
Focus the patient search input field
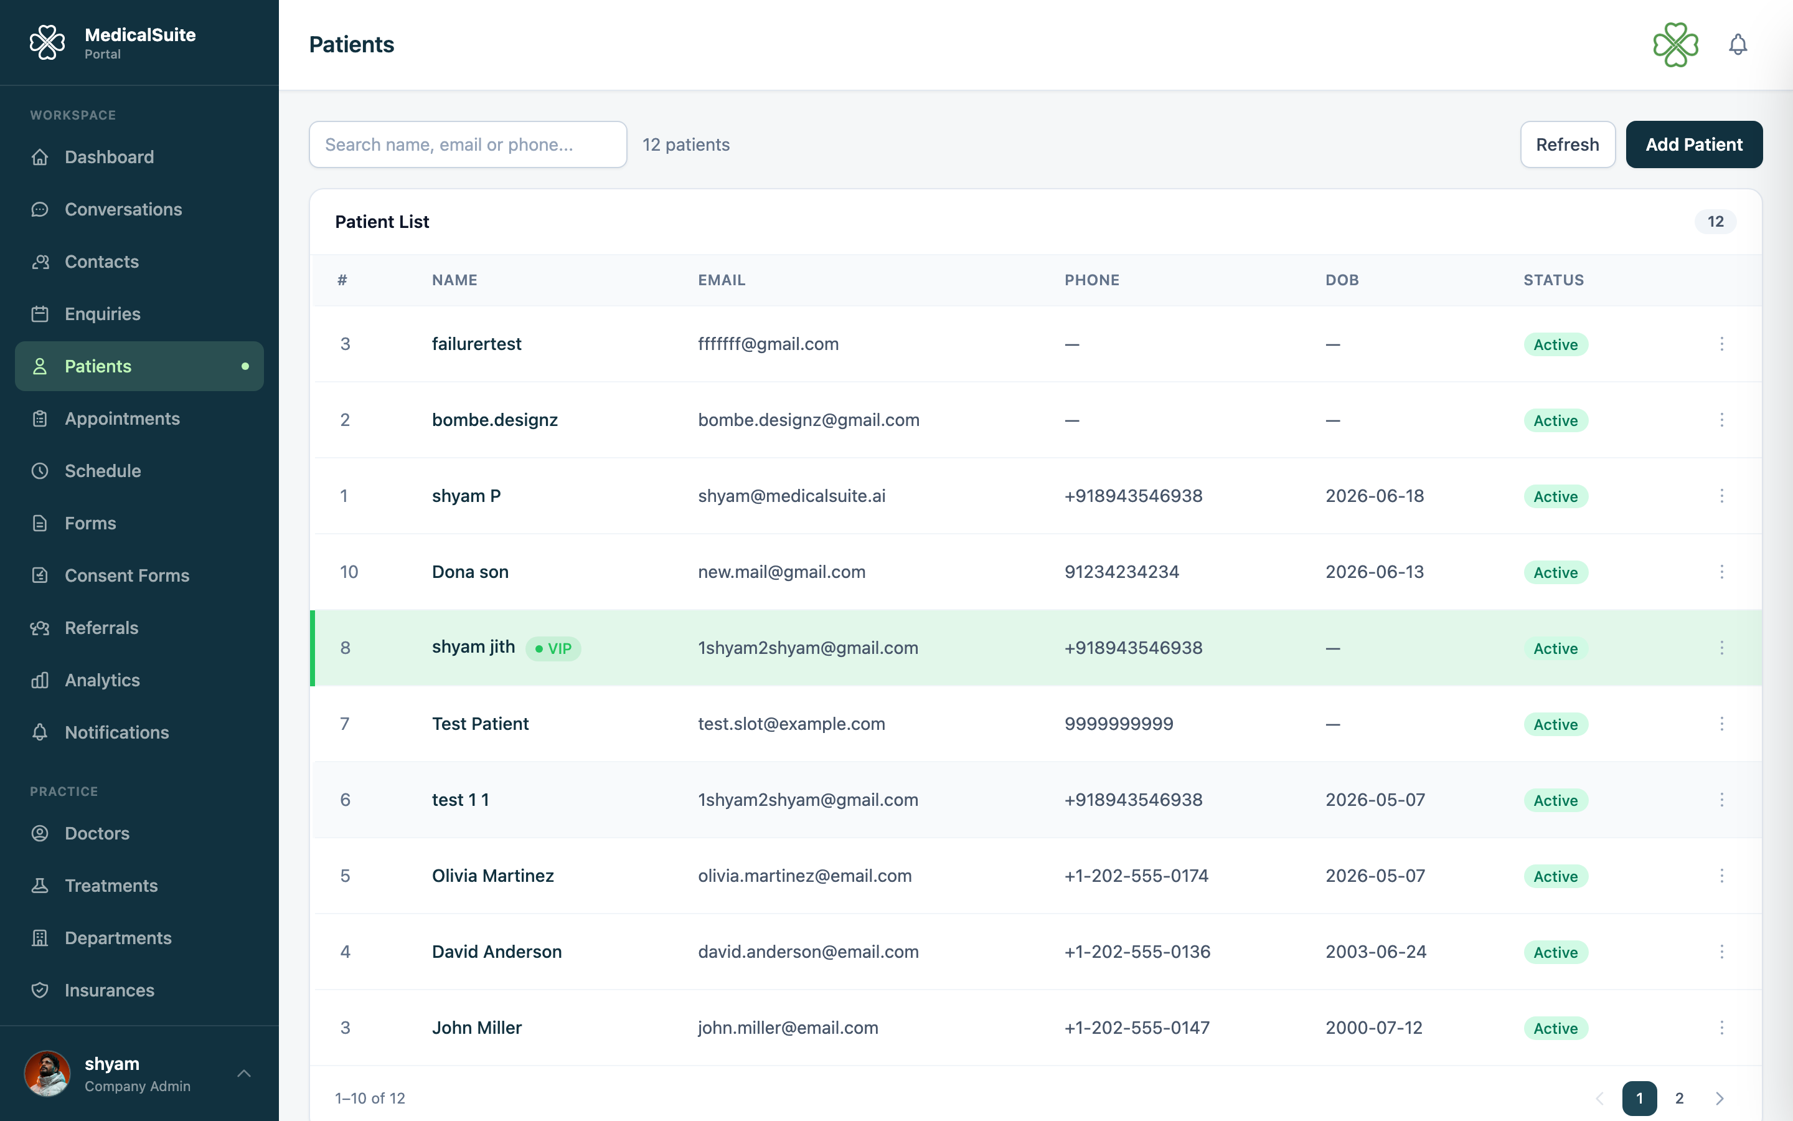(468, 144)
